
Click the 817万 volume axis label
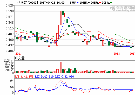(x=9, y=64)
